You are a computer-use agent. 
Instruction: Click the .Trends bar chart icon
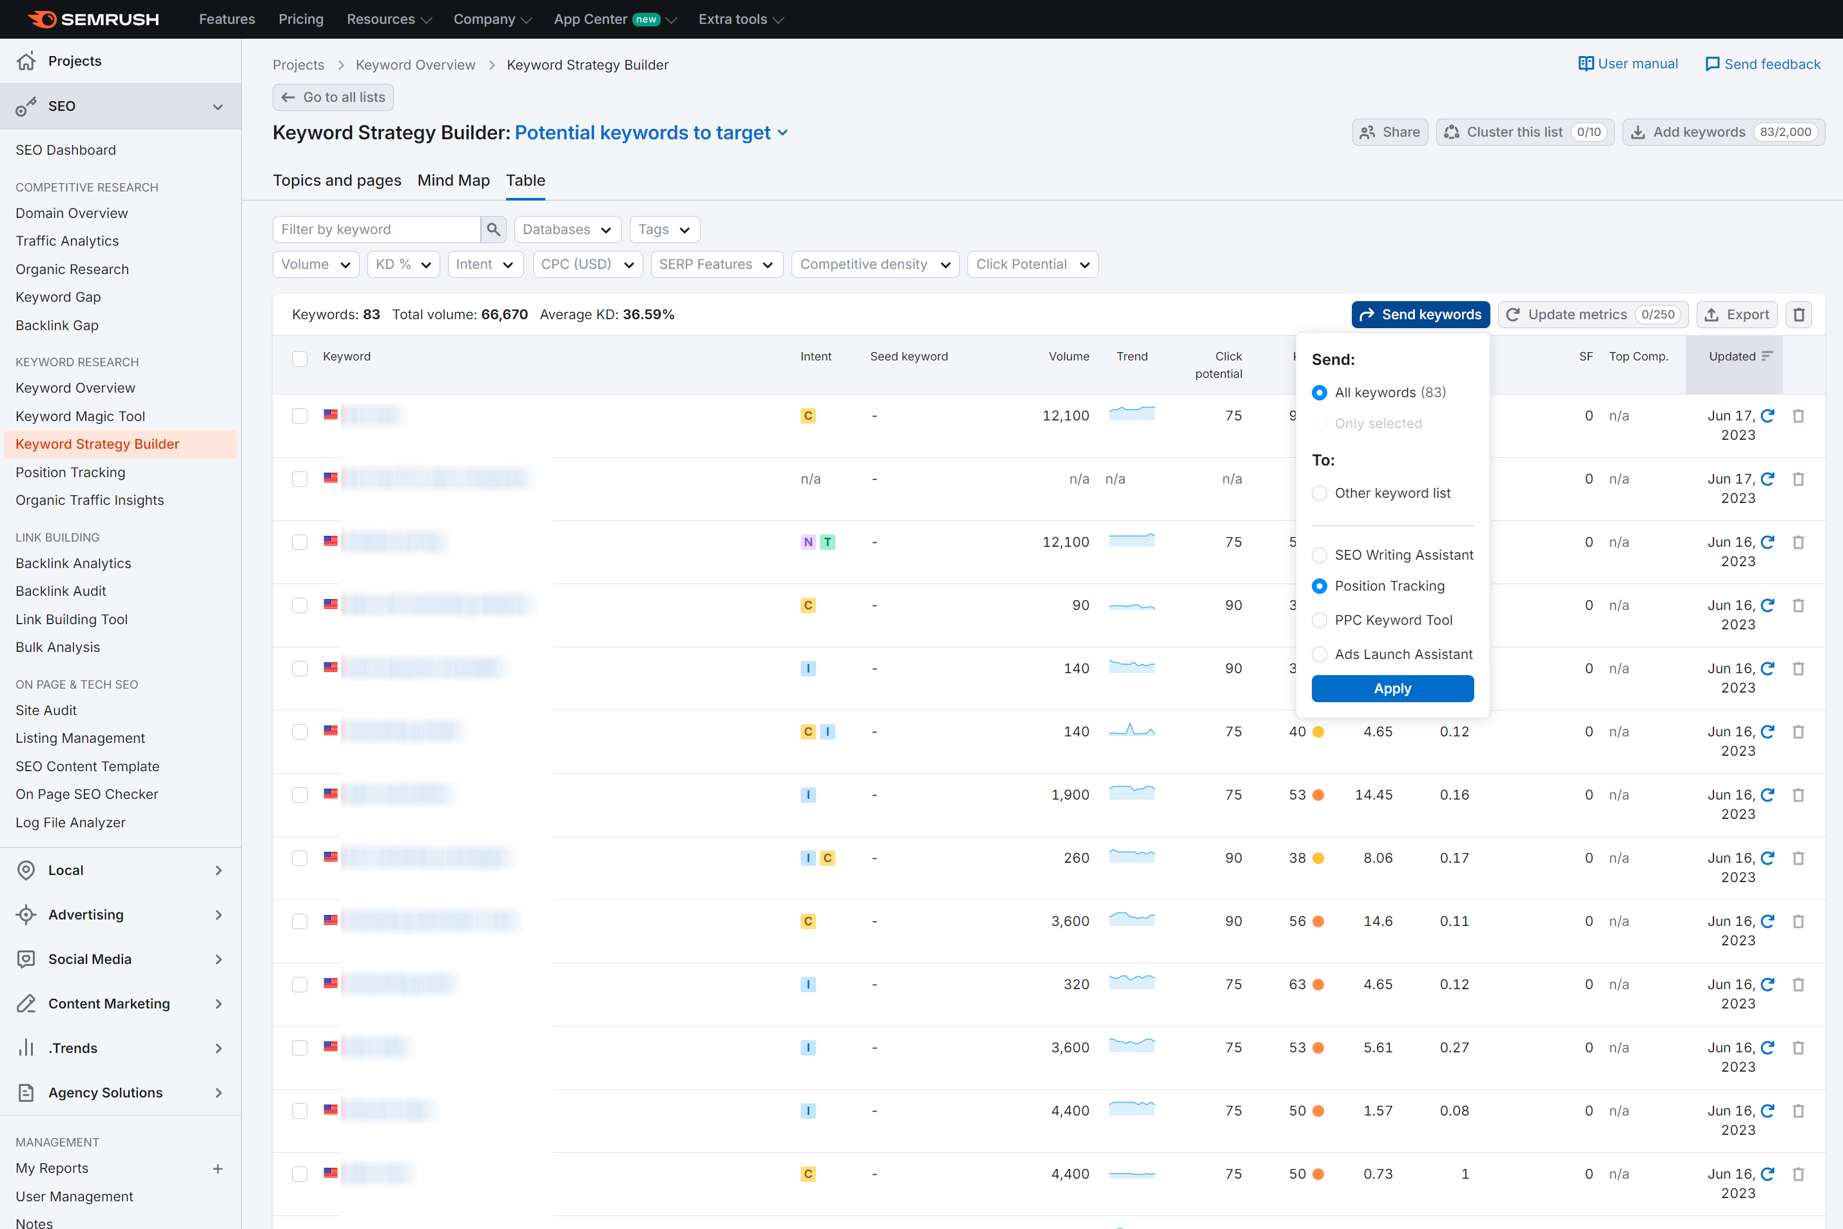click(26, 1048)
